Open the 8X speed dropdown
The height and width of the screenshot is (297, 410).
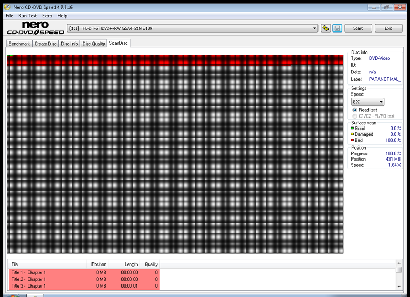[381, 102]
